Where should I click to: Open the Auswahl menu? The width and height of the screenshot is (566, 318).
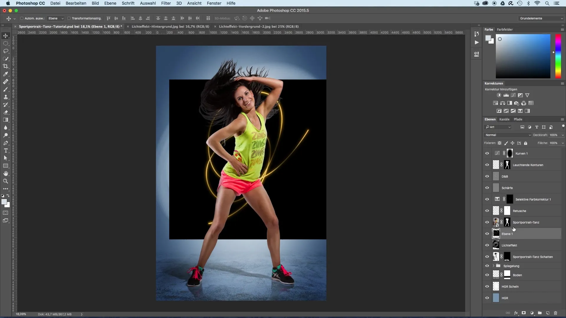pyautogui.click(x=148, y=3)
